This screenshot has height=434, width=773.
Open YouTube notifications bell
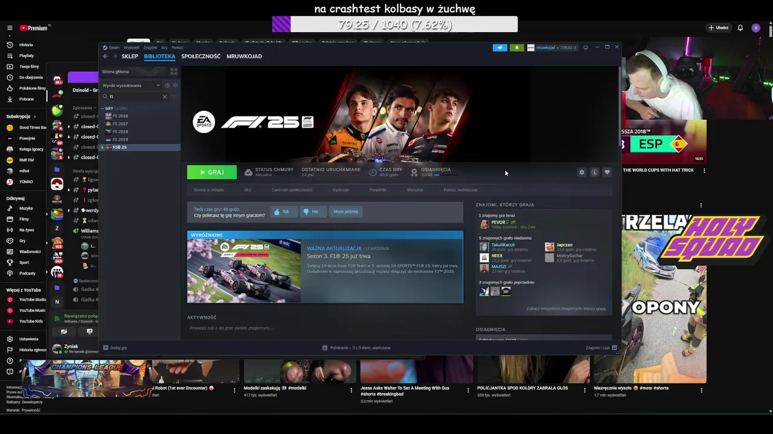(x=740, y=28)
